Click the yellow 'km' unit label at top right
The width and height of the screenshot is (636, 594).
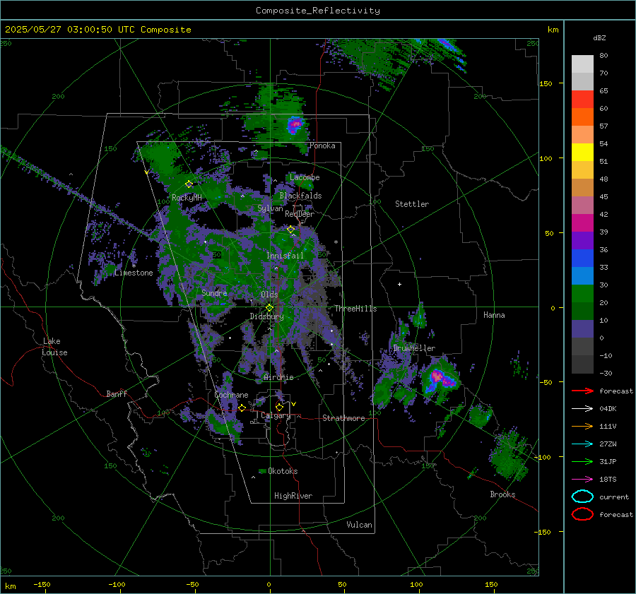553,30
